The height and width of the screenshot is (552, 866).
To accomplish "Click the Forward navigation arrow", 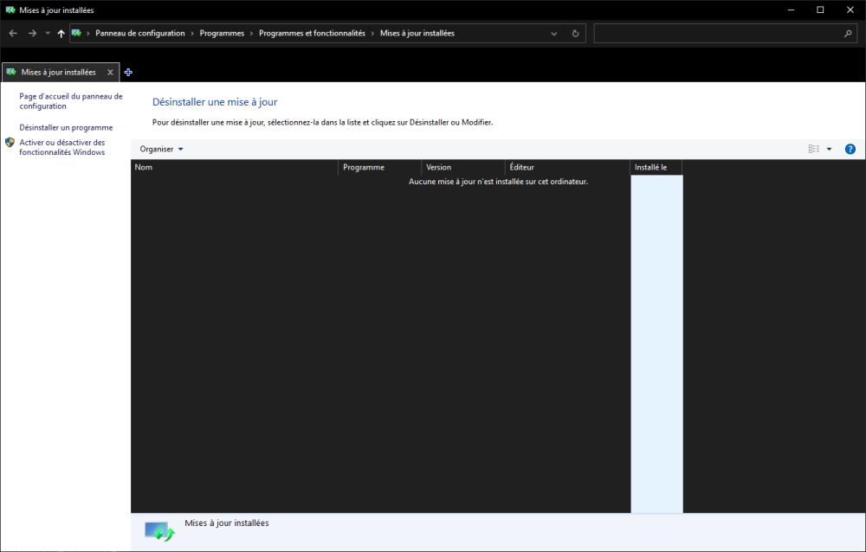I will tap(33, 34).
